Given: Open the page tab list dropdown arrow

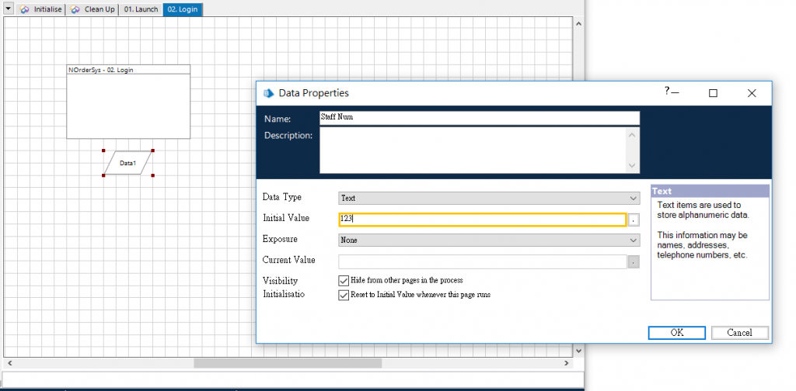Looking at the screenshot, I should click(8, 9).
